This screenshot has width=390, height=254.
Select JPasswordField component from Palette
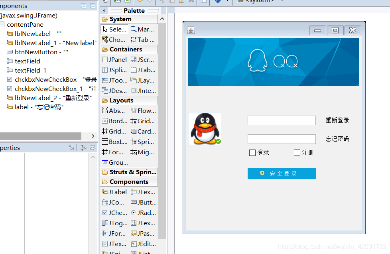coord(143,234)
